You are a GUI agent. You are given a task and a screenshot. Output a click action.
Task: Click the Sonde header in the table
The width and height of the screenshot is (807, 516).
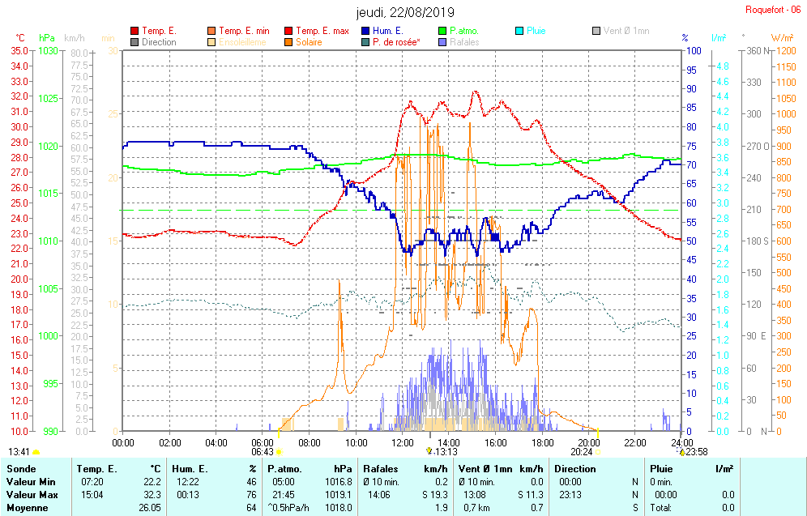pos(21,469)
